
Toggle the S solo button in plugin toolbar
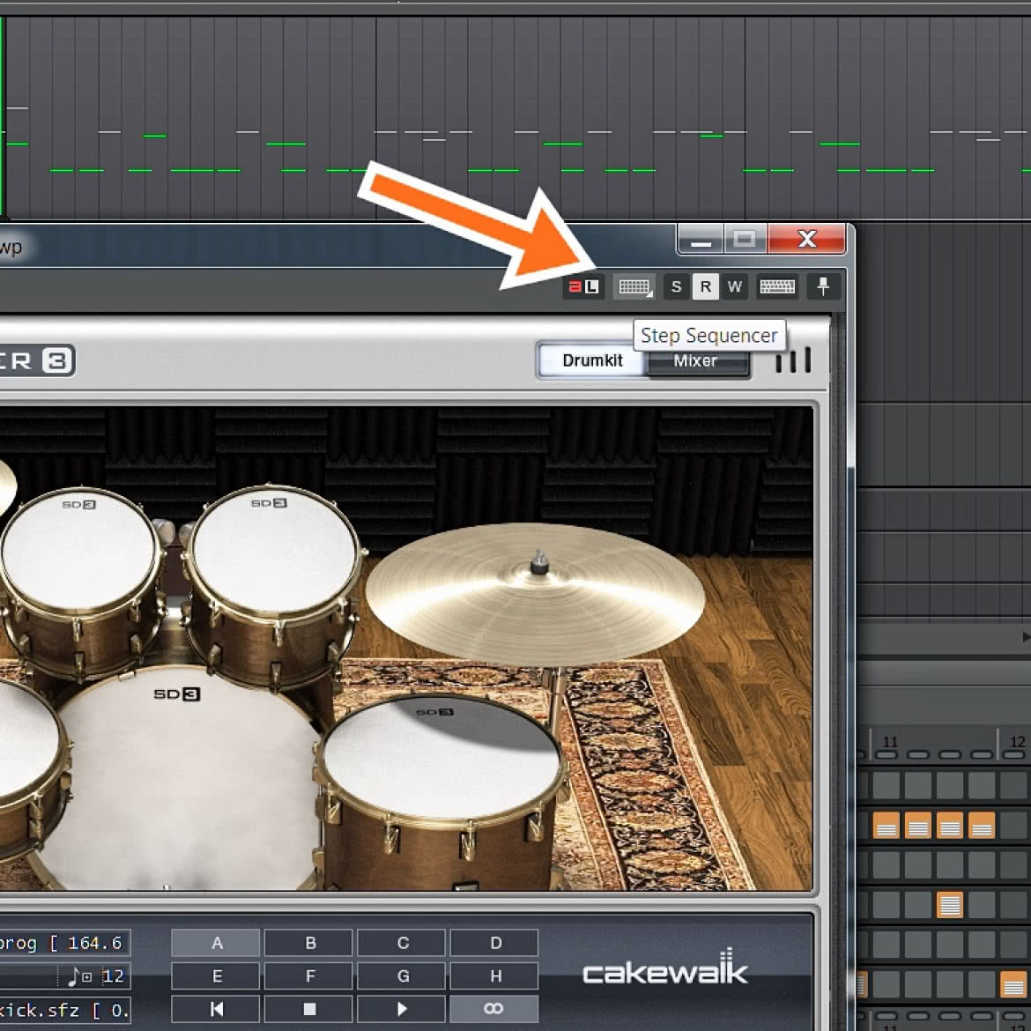tap(676, 286)
